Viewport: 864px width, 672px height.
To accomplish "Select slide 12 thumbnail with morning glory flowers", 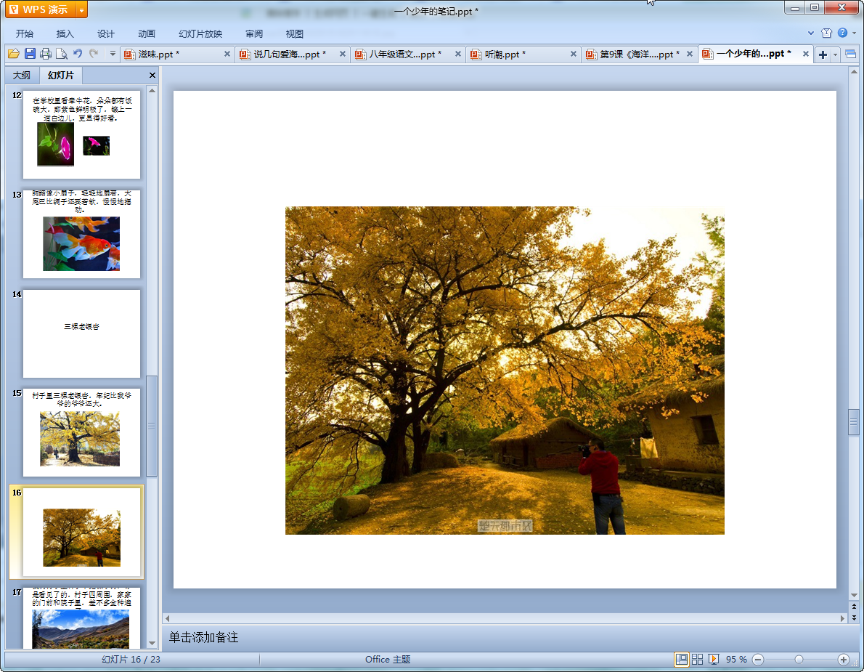I will 81,134.
